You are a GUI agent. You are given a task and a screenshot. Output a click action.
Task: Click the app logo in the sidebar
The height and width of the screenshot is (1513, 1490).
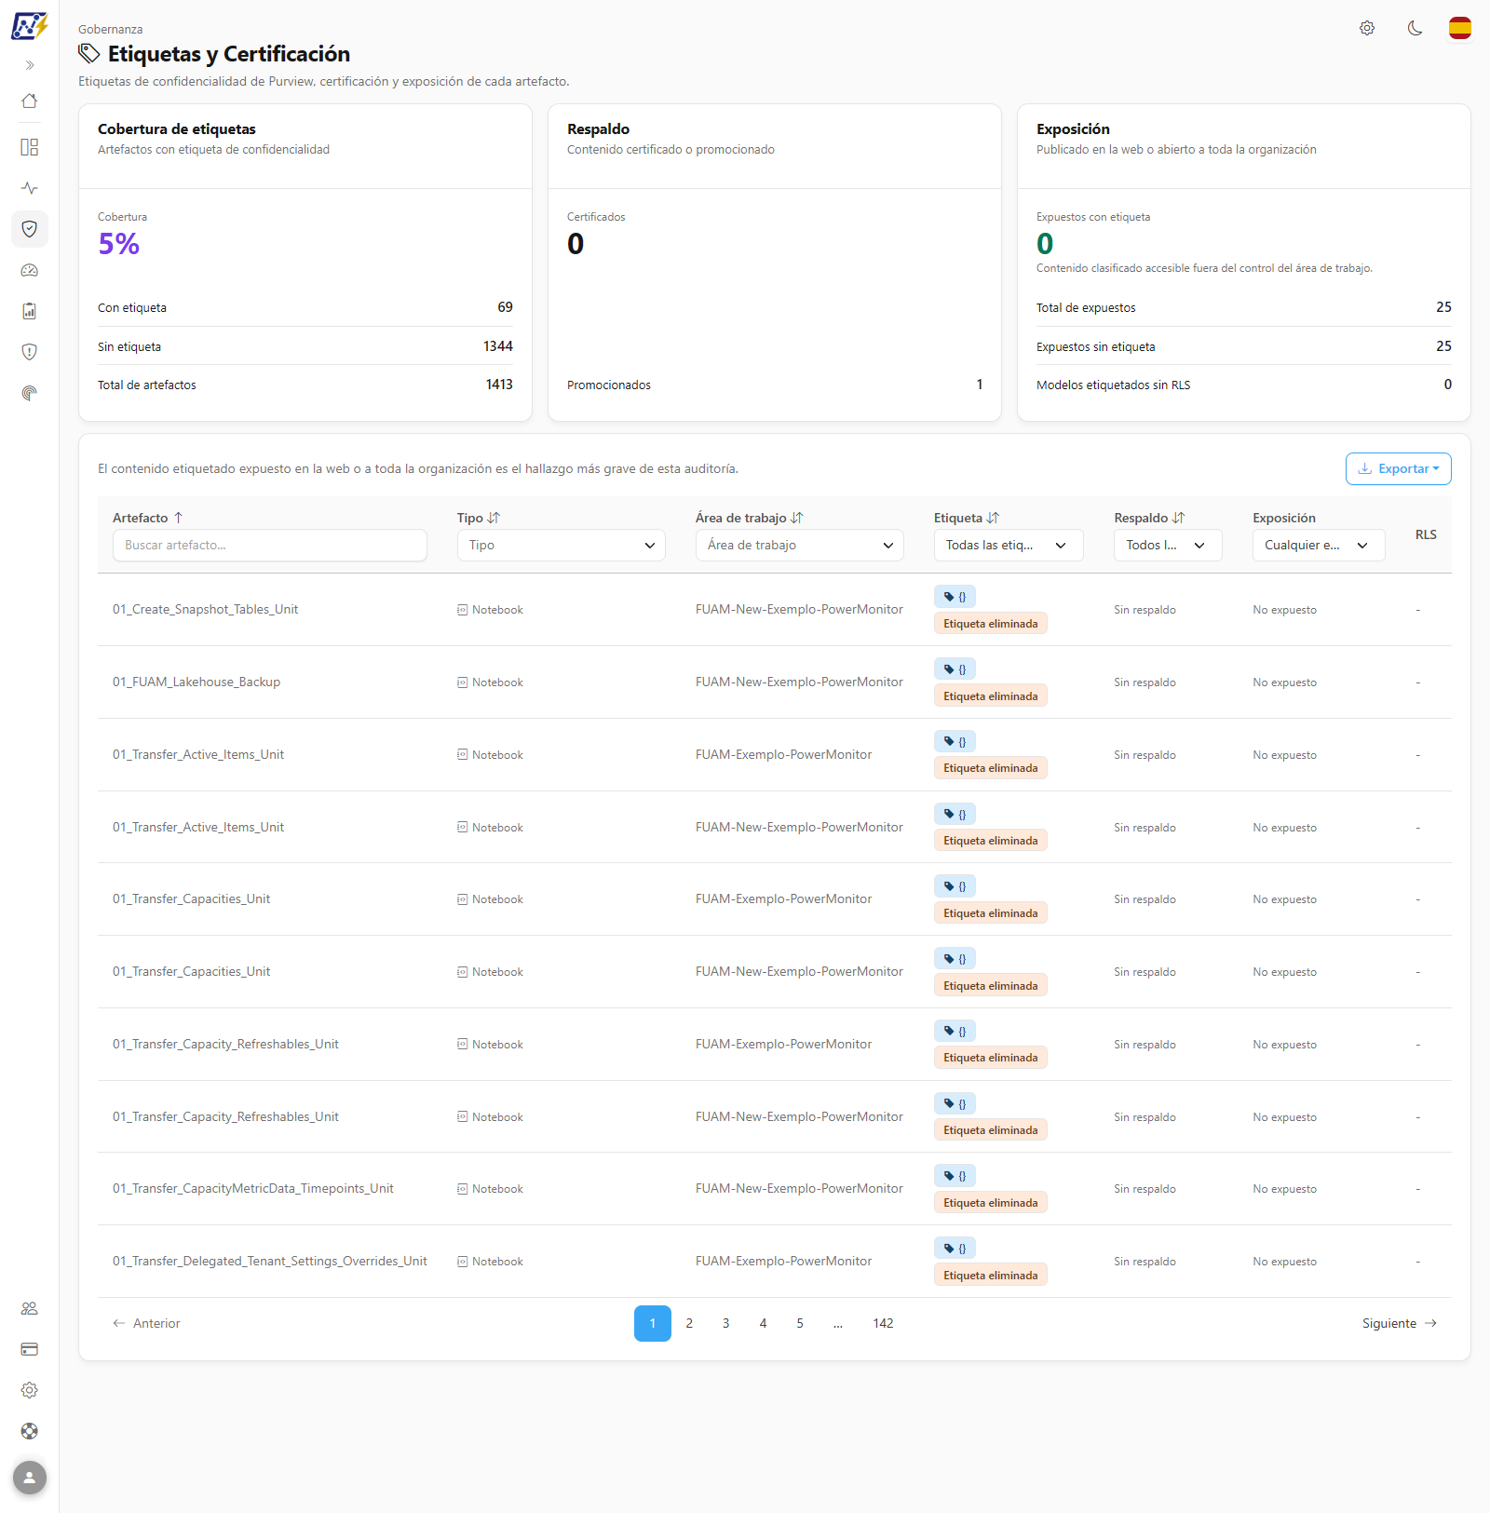29,26
